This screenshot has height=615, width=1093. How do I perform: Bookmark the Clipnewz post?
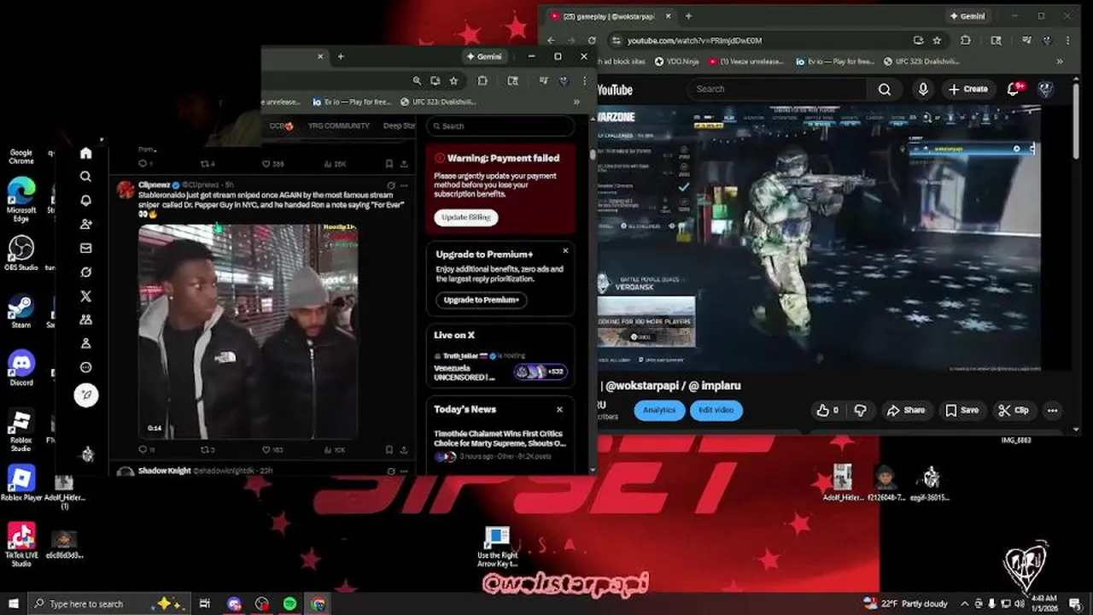(389, 449)
